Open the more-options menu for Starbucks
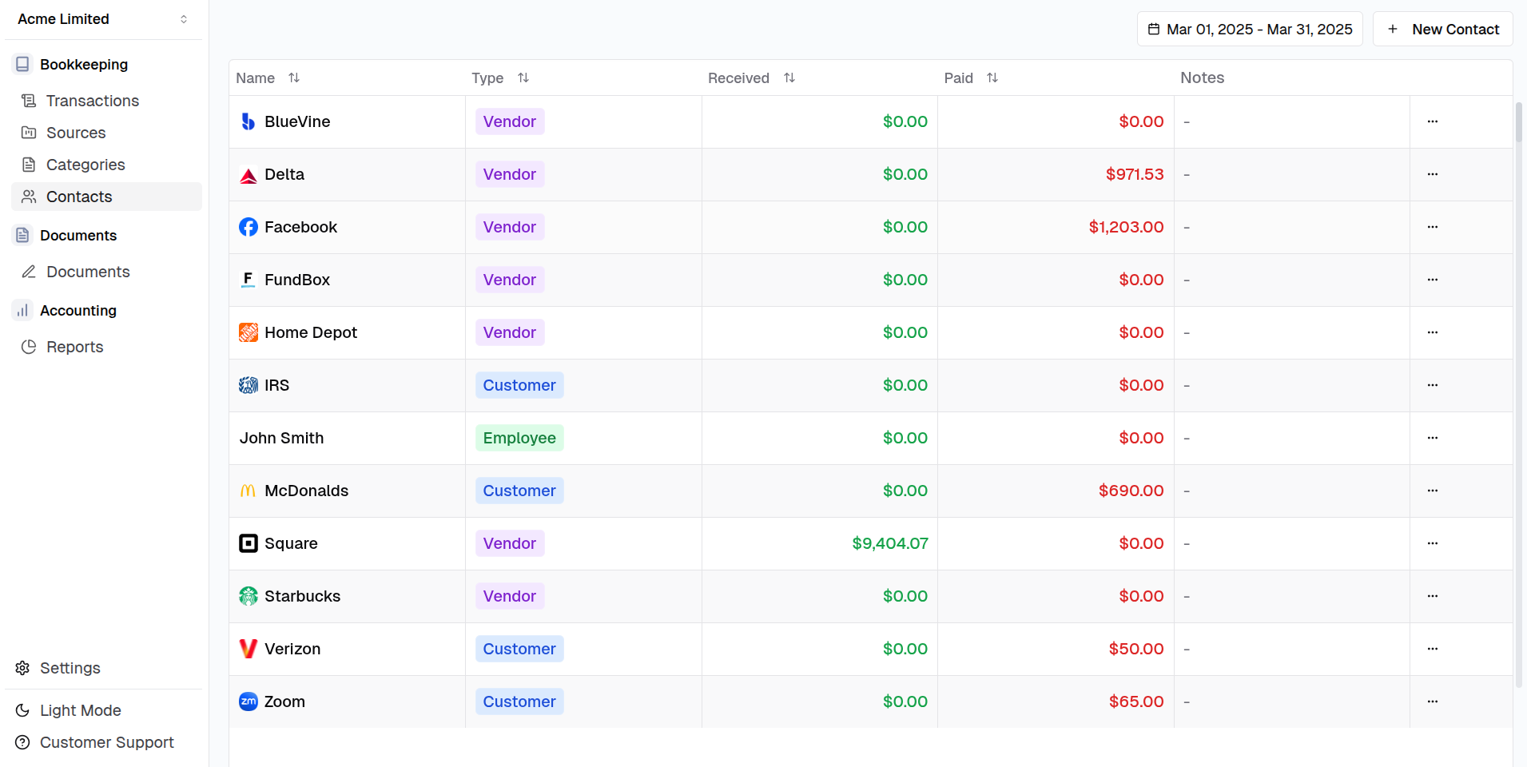 [x=1433, y=596]
